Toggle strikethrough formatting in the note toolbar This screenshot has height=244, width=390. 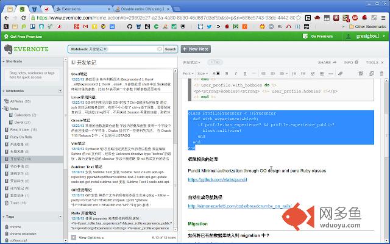click(x=254, y=73)
